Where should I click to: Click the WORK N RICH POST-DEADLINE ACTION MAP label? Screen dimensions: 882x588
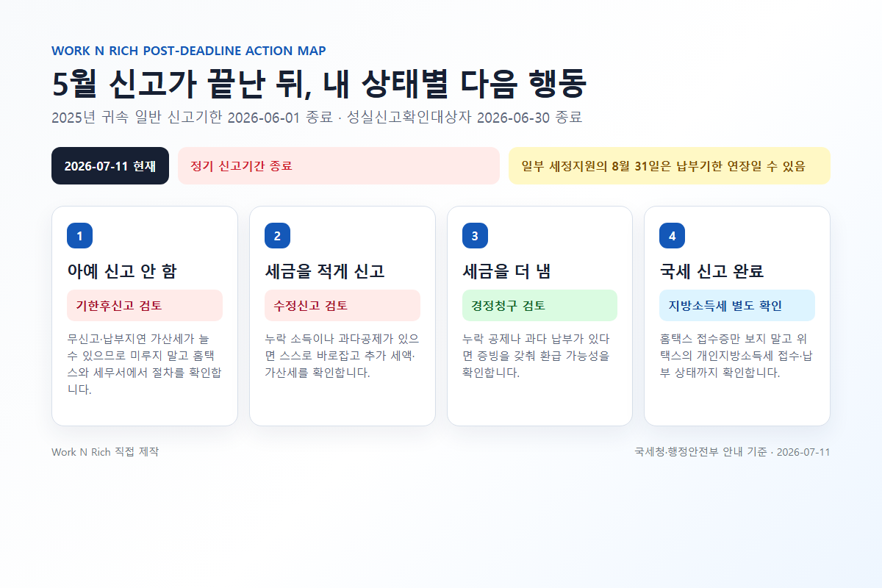pos(189,51)
